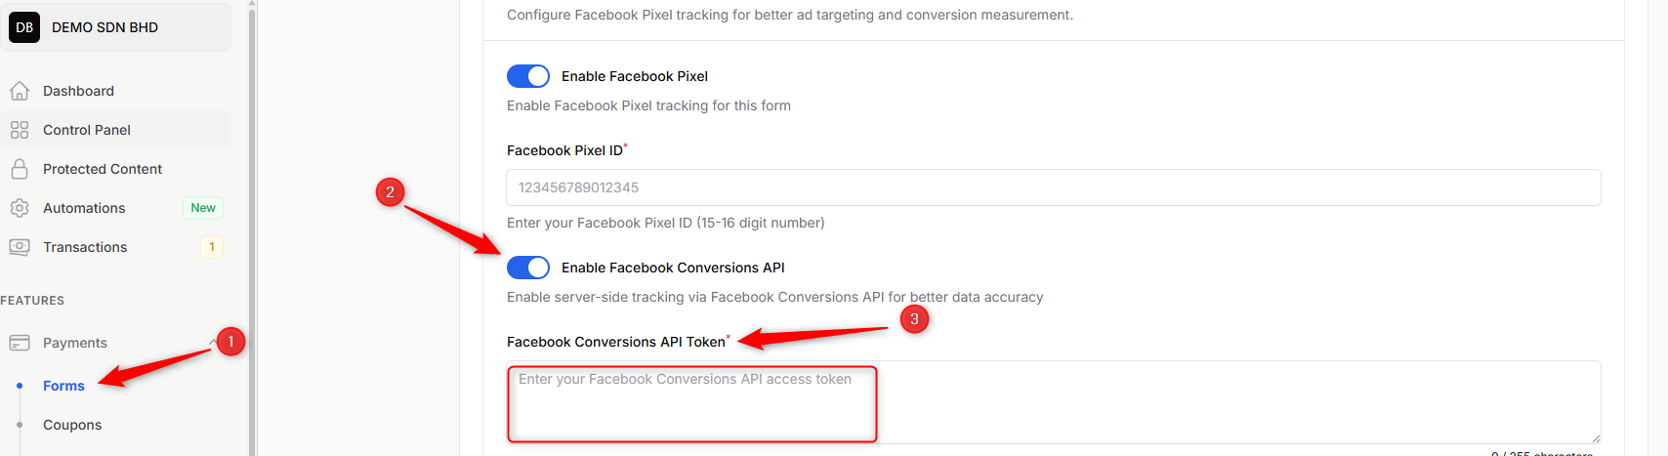Disable the Enable Facebook Pixel switch
Image resolution: width=1668 pixels, height=456 pixels.
point(528,76)
